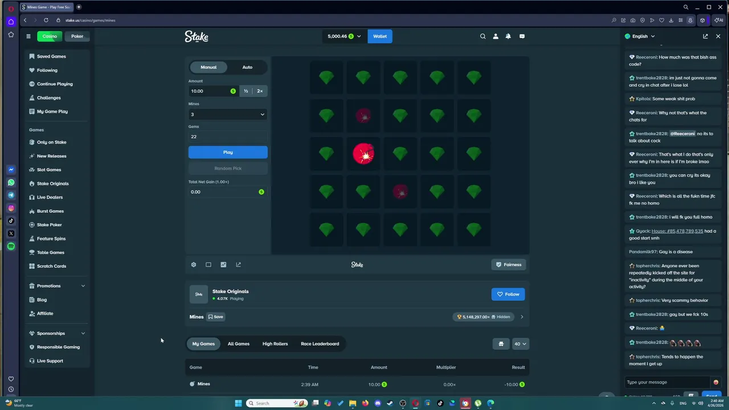Toggle theatre mode icon below board
729x410 pixels.
pyautogui.click(x=208, y=265)
